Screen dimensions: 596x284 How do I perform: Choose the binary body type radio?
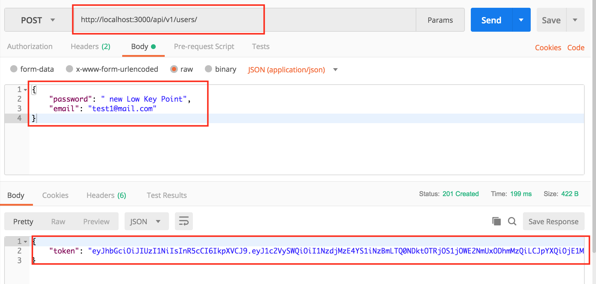pos(208,69)
